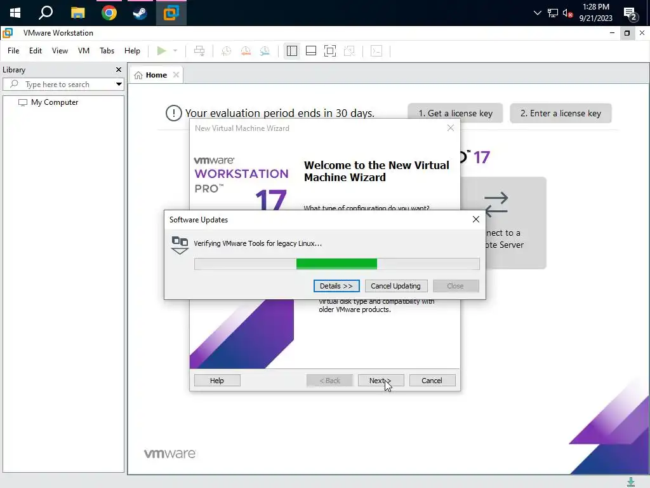Viewport: 650px width, 488px height.
Task: Open File Explorer from taskbar
Action: click(77, 13)
